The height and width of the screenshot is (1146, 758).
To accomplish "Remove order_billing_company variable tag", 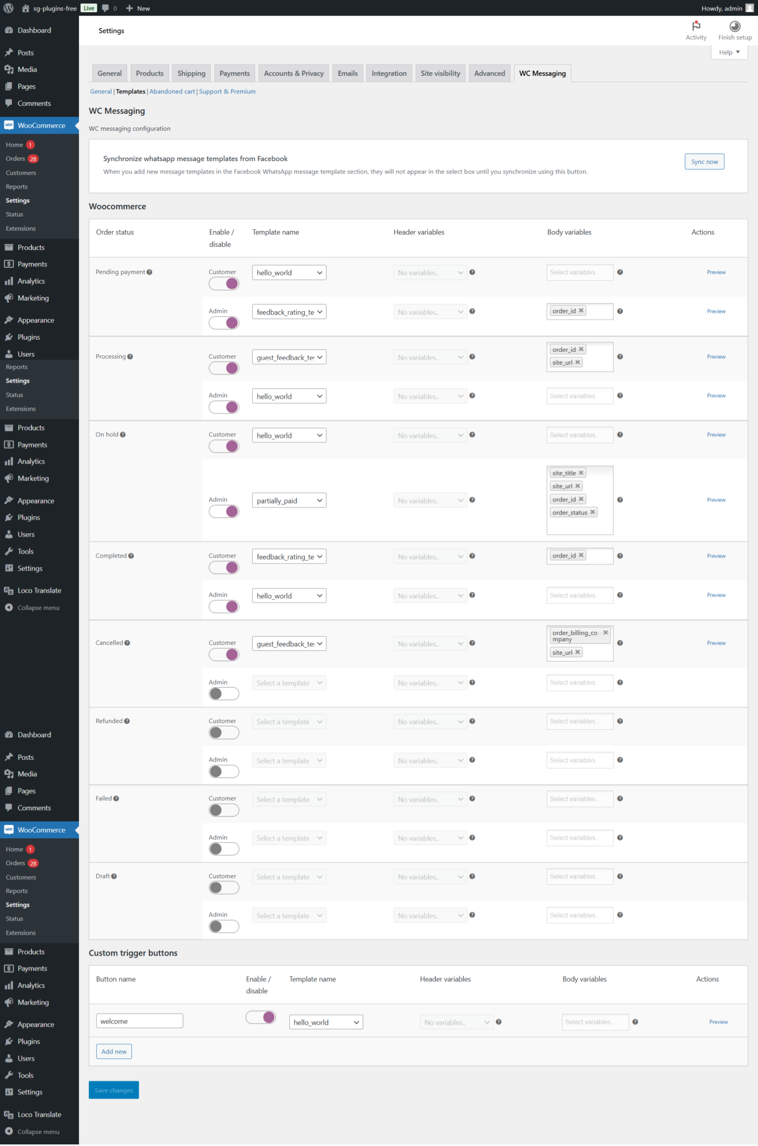I will [x=605, y=633].
